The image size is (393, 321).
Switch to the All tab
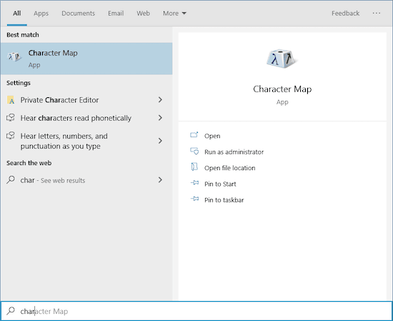(17, 14)
